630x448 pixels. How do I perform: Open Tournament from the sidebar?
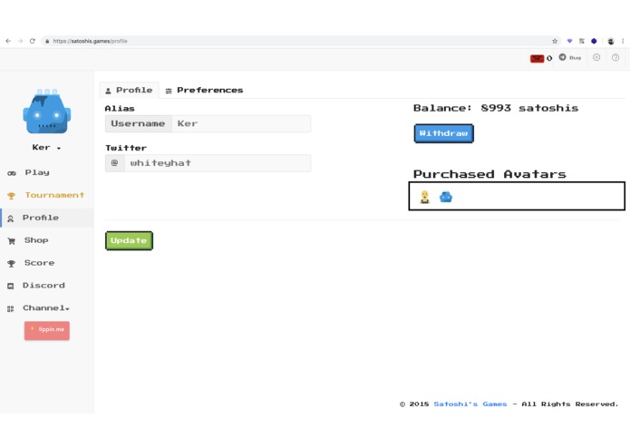pyautogui.click(x=54, y=195)
